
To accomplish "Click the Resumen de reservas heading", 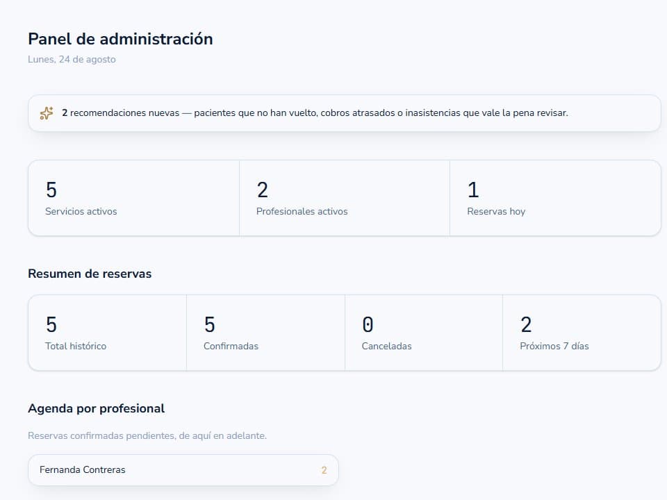I will tap(90, 274).
